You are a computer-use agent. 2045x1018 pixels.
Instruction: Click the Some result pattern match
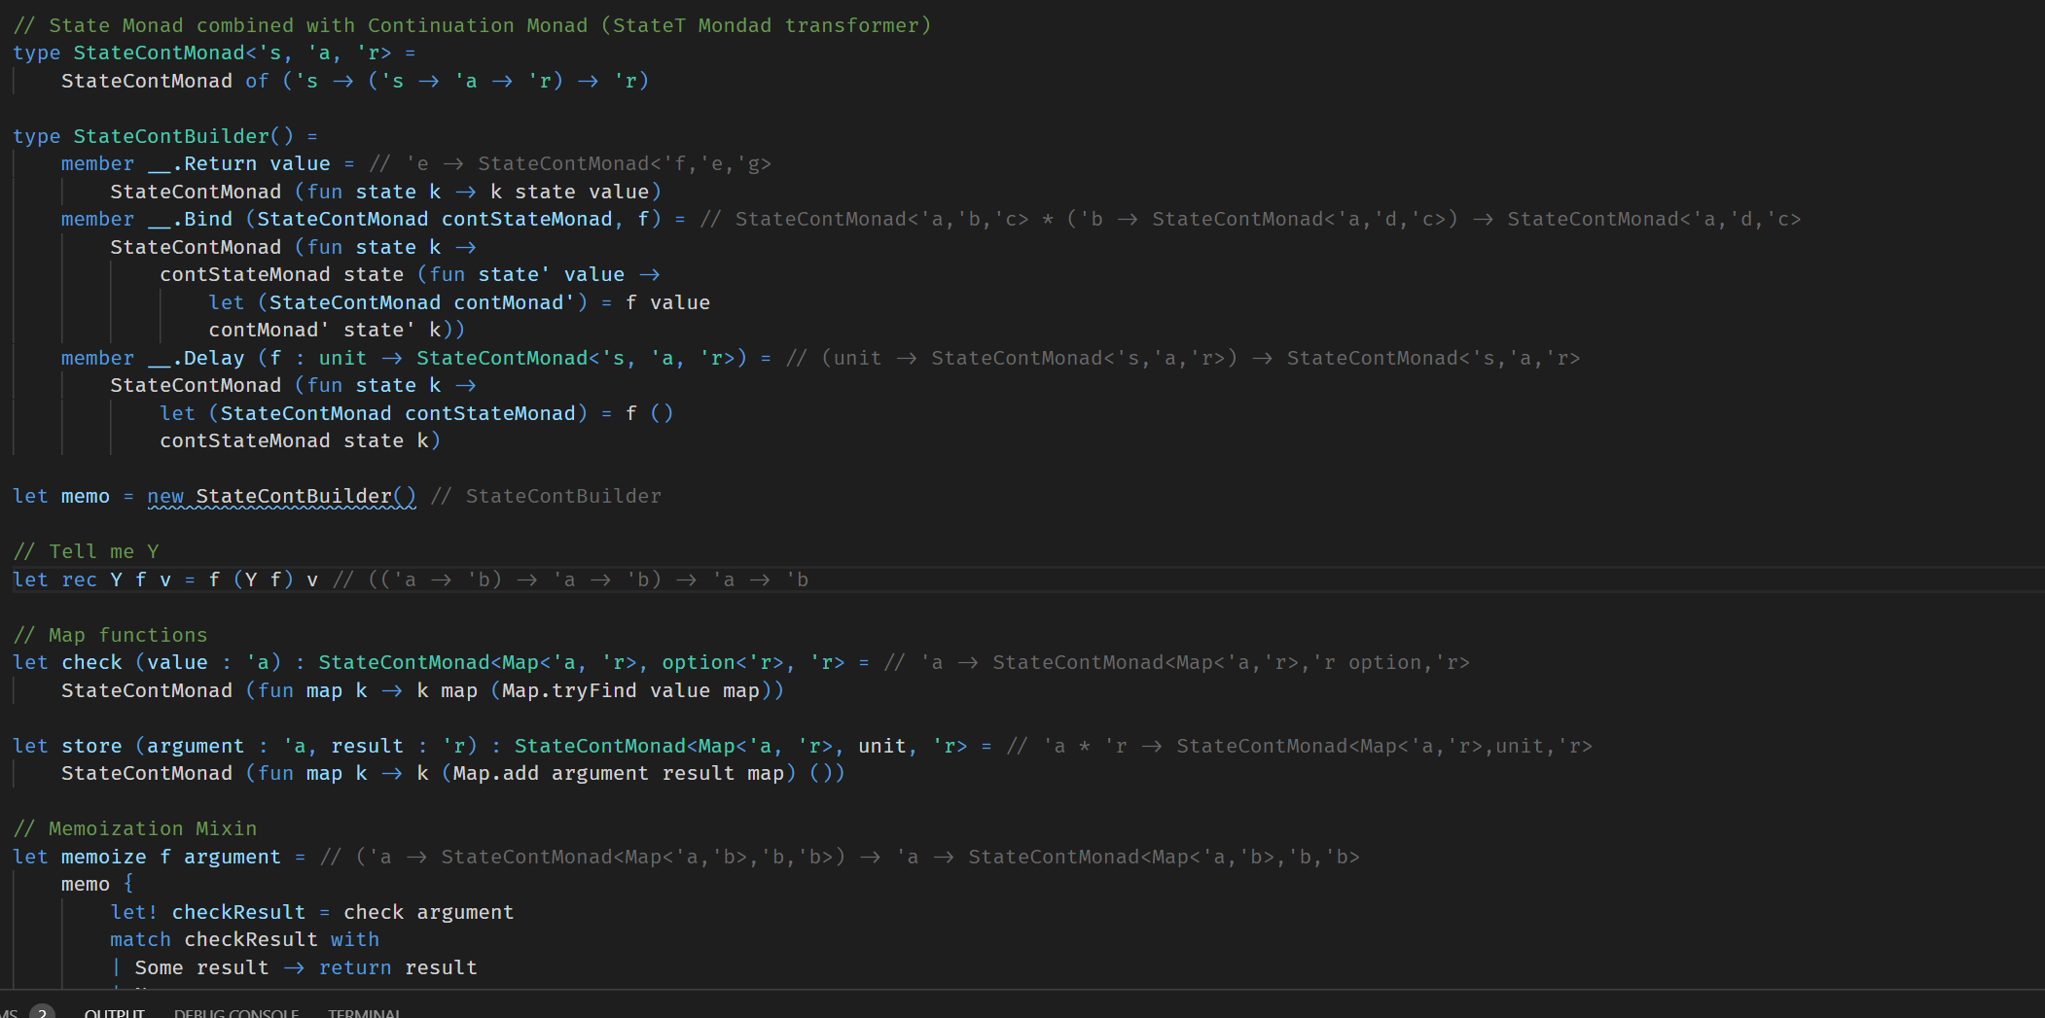pos(200,967)
